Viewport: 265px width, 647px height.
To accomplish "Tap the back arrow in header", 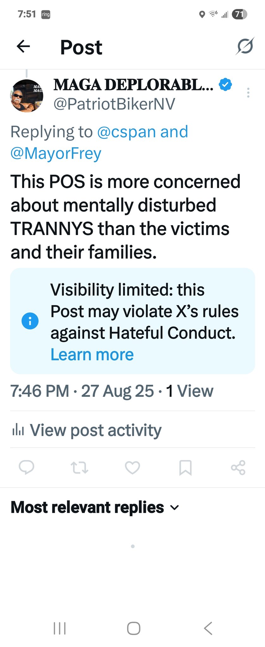I will [x=23, y=47].
